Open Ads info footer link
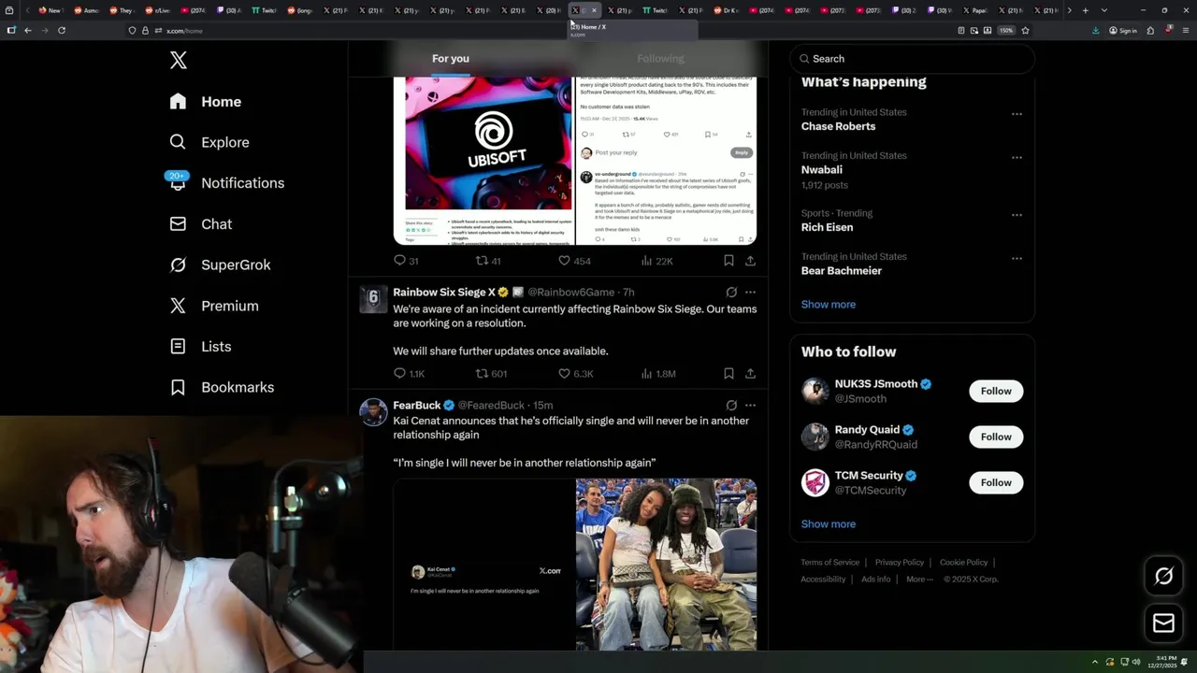1197x673 pixels. click(x=875, y=580)
